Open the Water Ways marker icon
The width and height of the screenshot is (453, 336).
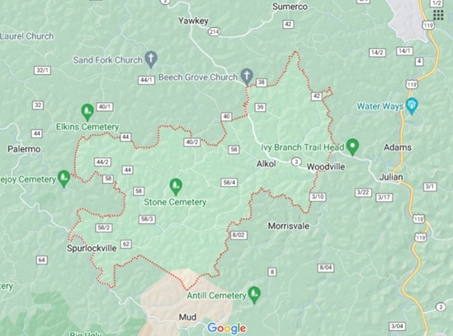click(412, 106)
